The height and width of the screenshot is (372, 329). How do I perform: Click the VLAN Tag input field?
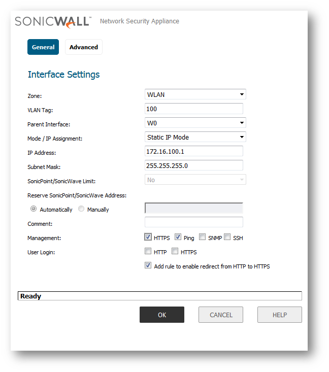193,109
